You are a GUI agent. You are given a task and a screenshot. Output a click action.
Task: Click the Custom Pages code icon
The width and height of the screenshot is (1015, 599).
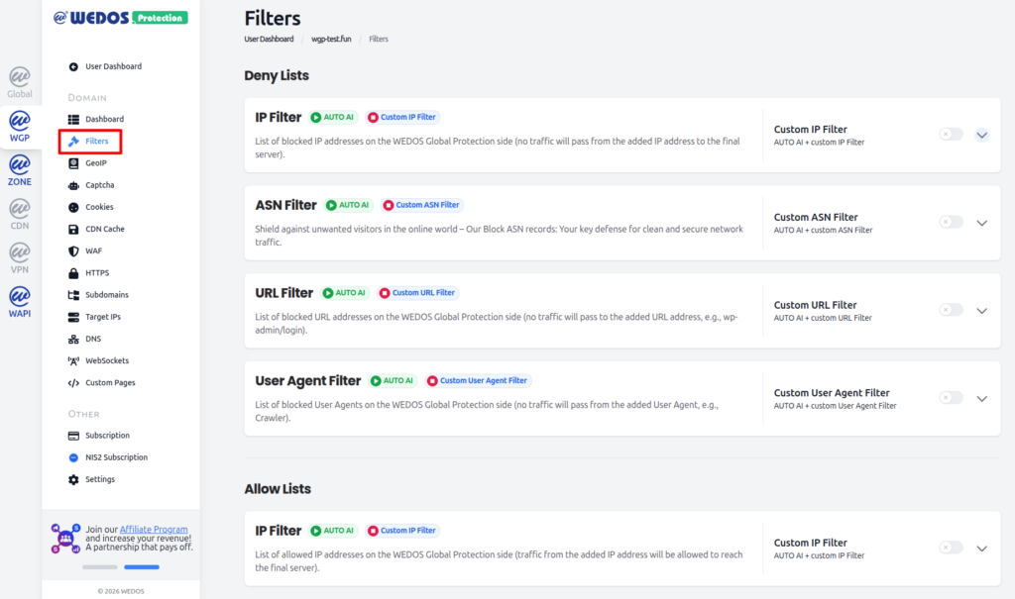[73, 383]
